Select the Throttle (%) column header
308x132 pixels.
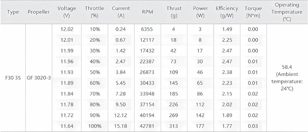click(95, 12)
